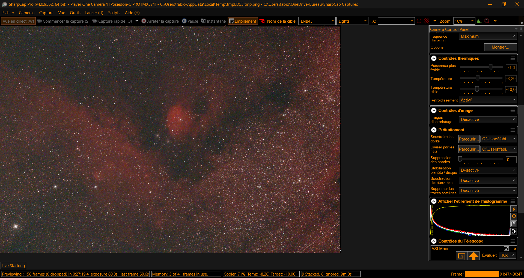Open the Scripts menu
This screenshot has height=278, width=524.
[114, 13]
